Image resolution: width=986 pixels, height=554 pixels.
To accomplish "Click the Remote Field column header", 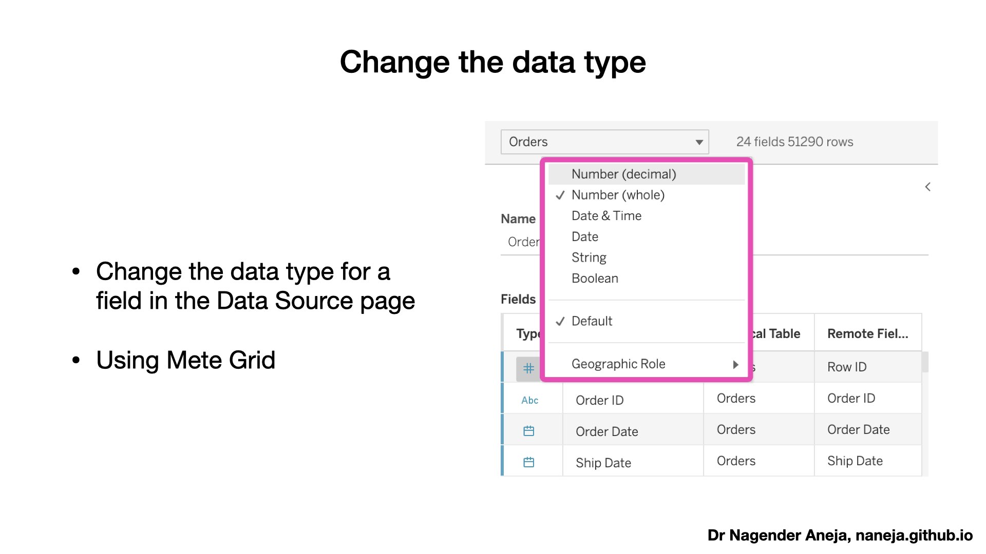I will 867,333.
